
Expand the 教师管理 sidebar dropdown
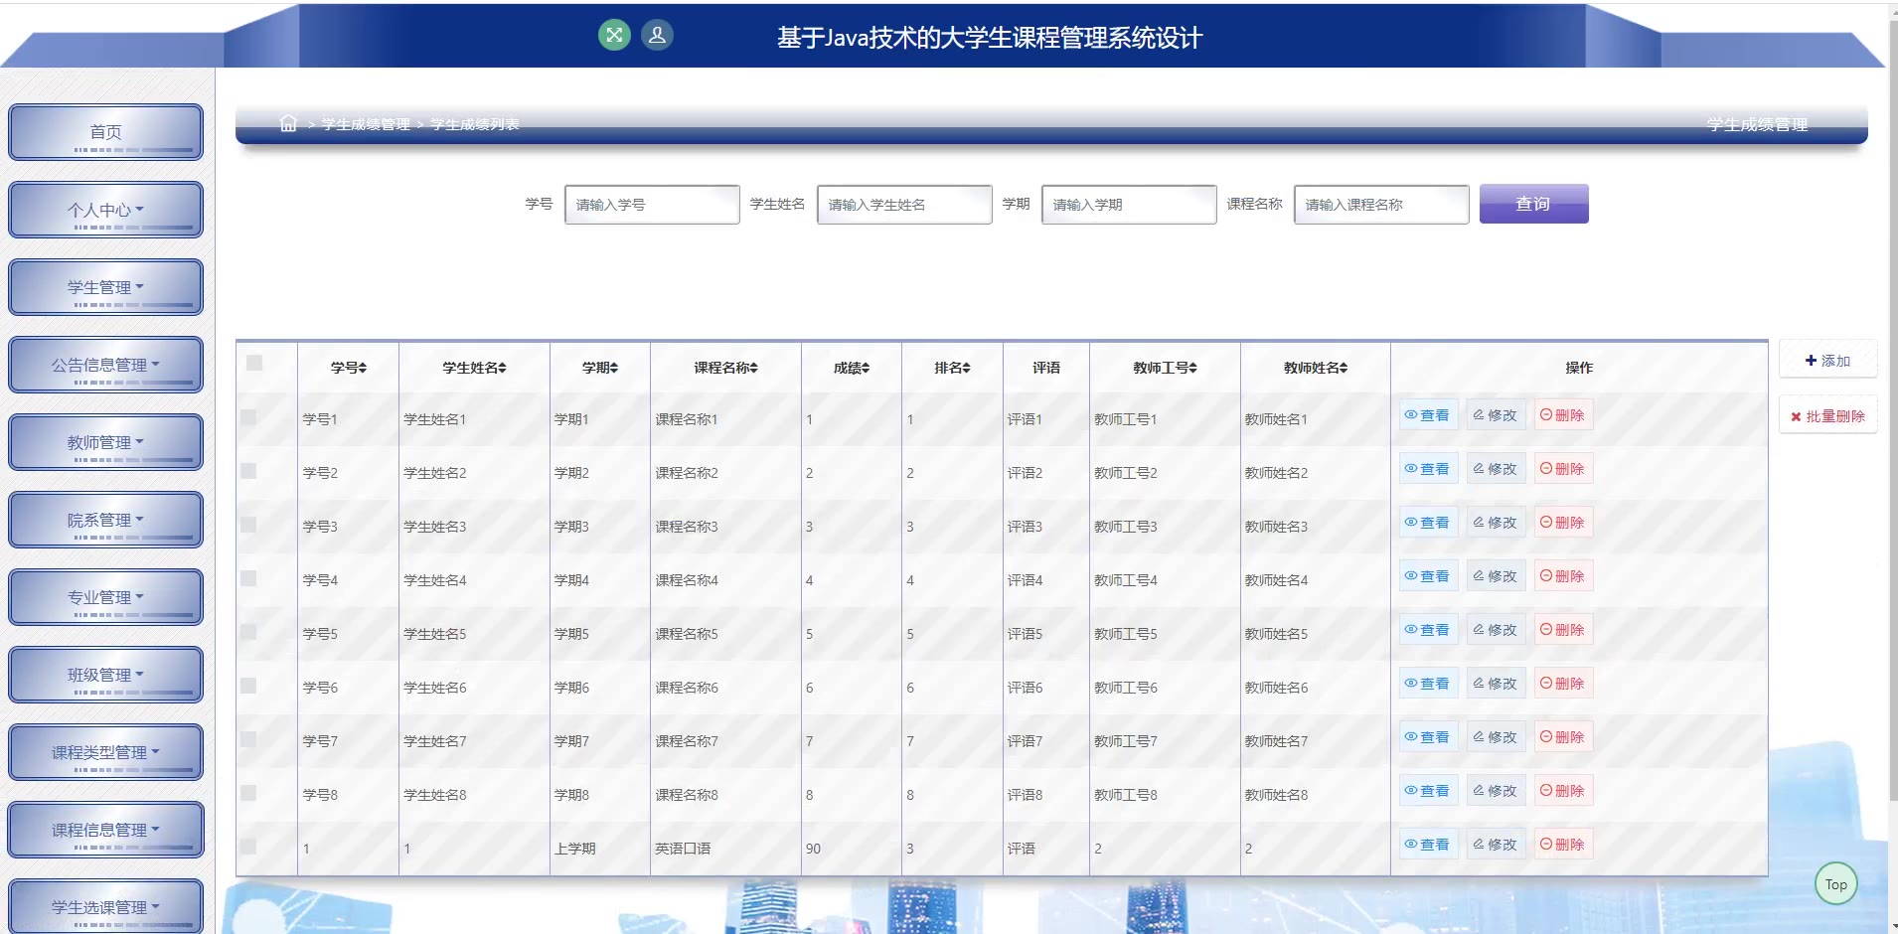tap(105, 442)
